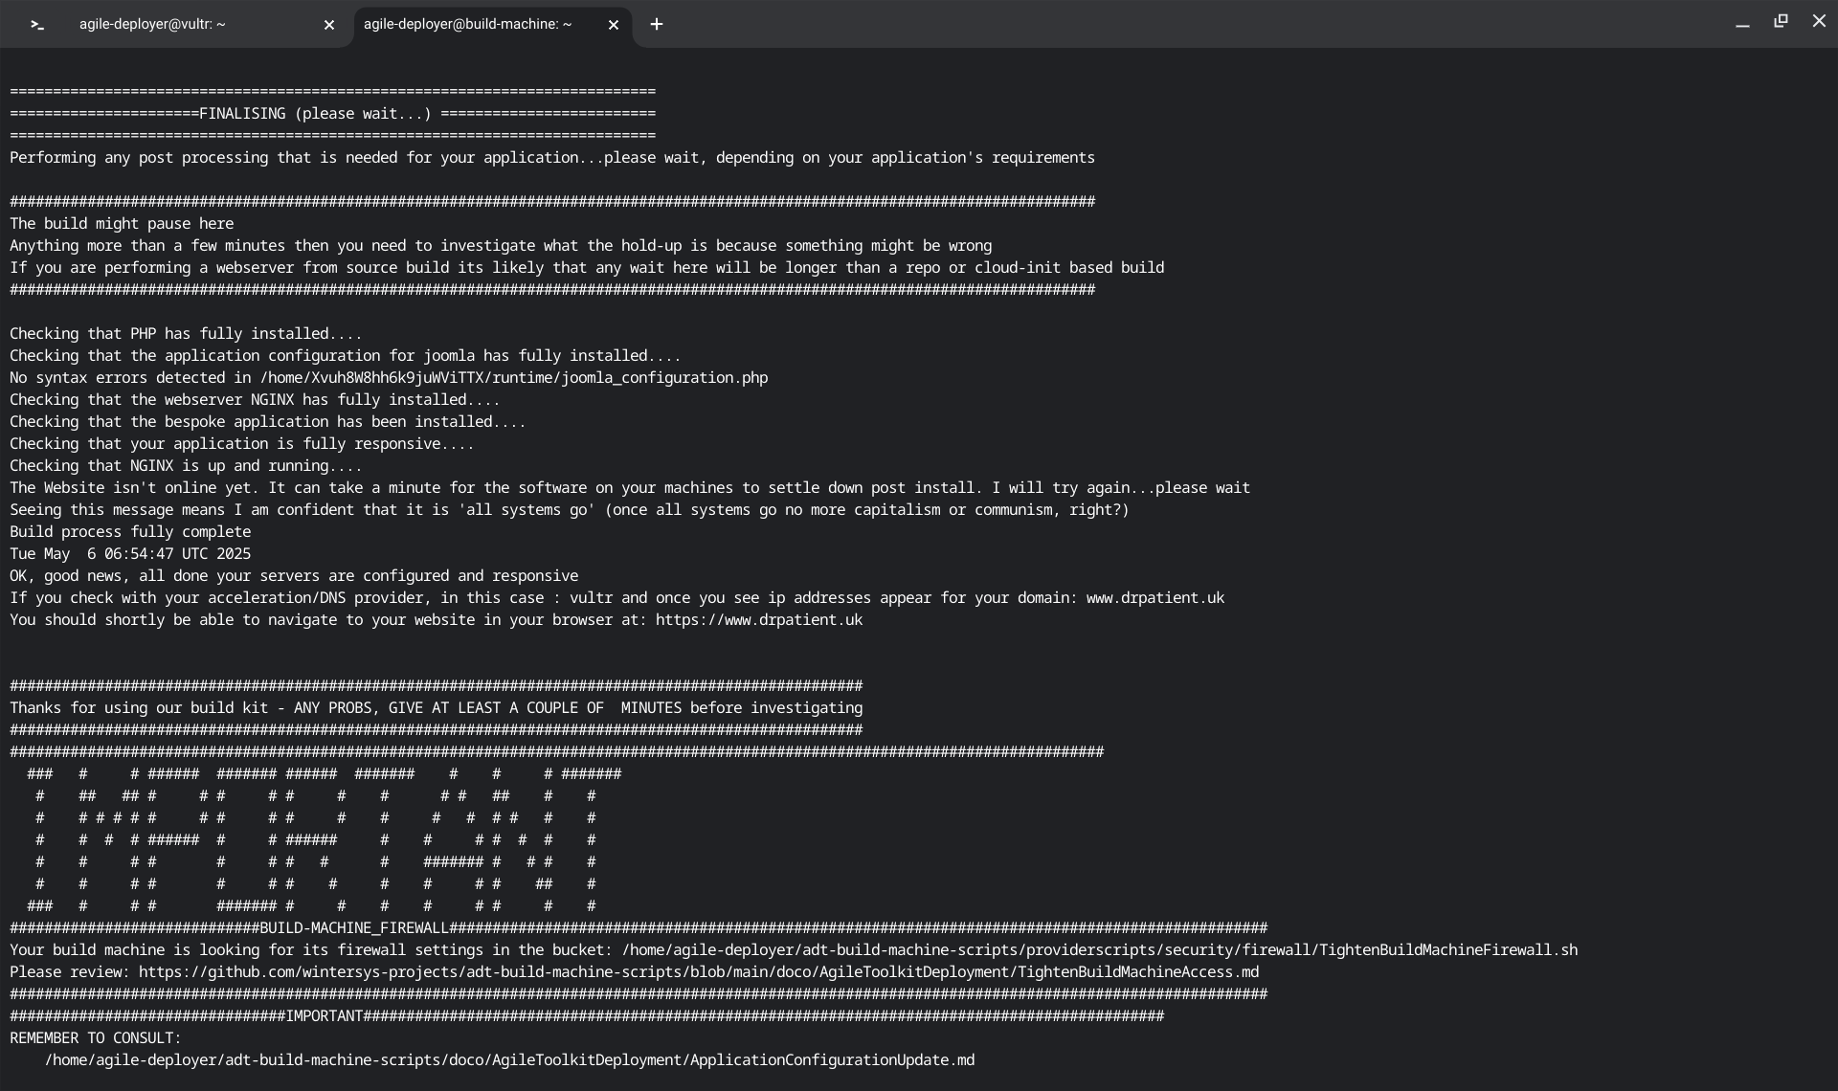This screenshot has height=1091, width=1838.
Task: Restore down the terminal window
Action: (1781, 21)
